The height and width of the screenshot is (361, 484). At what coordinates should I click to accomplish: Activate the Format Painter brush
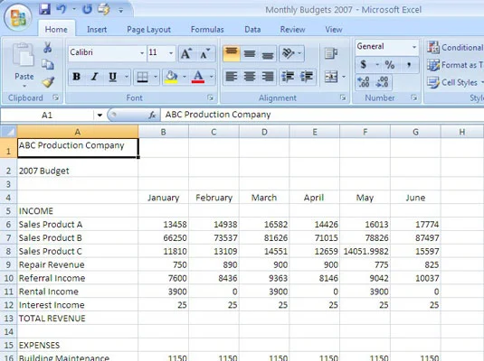[x=48, y=82]
